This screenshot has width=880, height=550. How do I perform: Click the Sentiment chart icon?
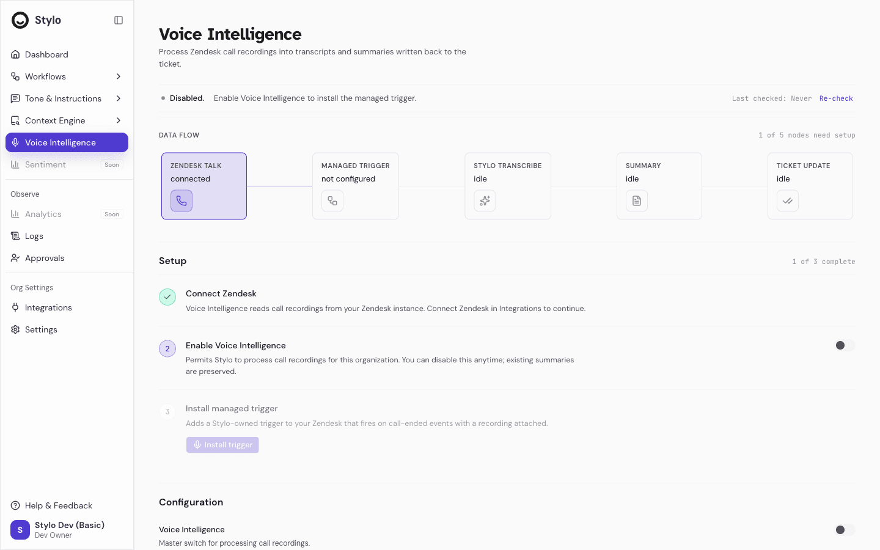click(x=15, y=164)
